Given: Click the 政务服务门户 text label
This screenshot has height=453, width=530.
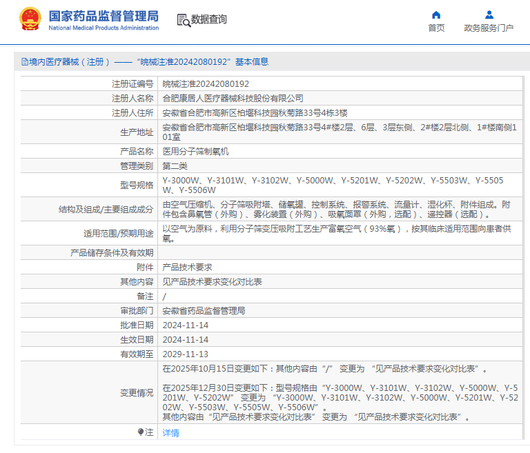Looking at the screenshot, I should point(489,28).
